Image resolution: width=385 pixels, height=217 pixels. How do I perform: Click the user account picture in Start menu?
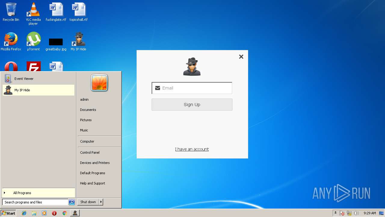(x=99, y=83)
